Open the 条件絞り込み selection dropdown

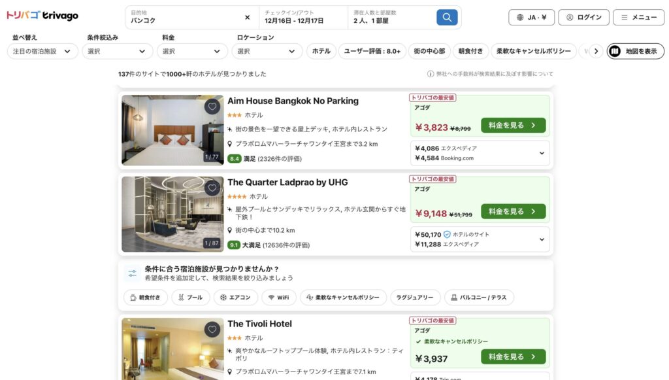click(x=118, y=50)
